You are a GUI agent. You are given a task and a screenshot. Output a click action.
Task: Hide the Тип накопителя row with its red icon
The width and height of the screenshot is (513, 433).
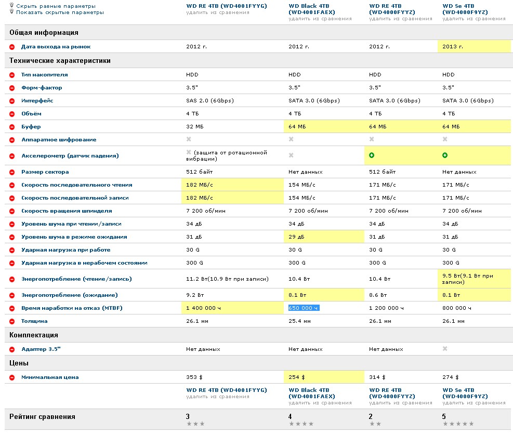(12, 75)
